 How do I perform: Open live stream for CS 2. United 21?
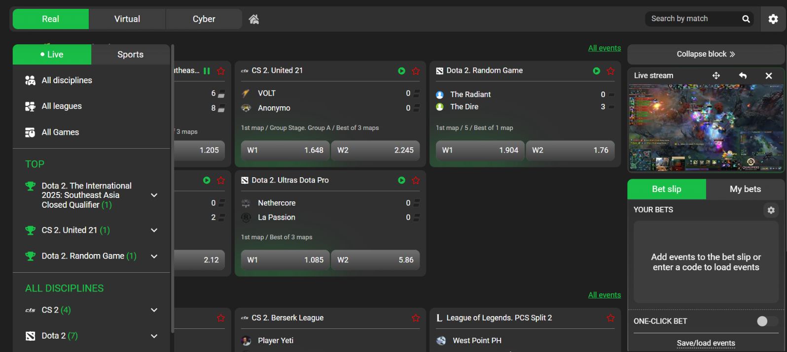click(x=401, y=71)
